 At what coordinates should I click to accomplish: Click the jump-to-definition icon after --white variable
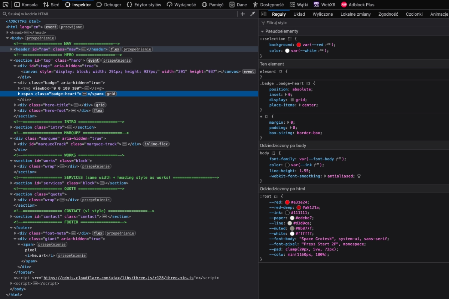click(320, 51)
